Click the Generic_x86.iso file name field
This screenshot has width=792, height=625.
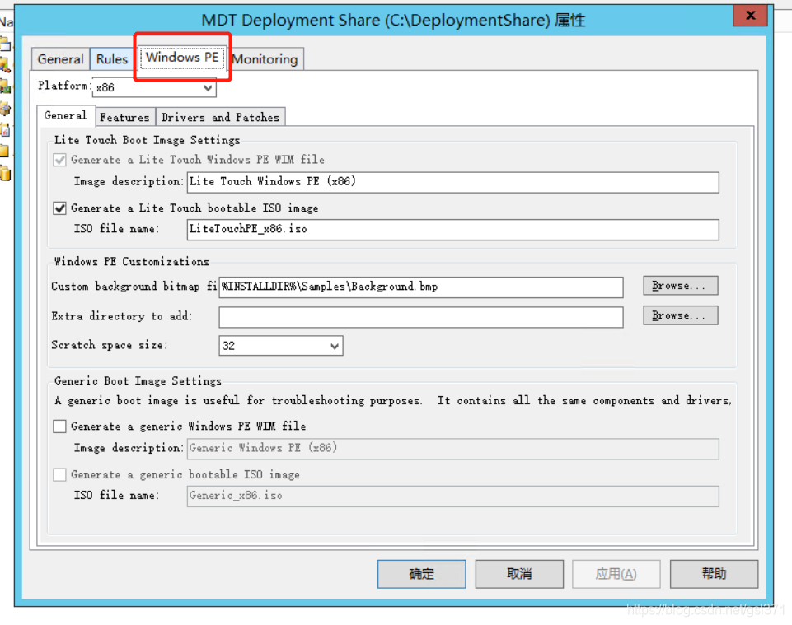pos(453,497)
